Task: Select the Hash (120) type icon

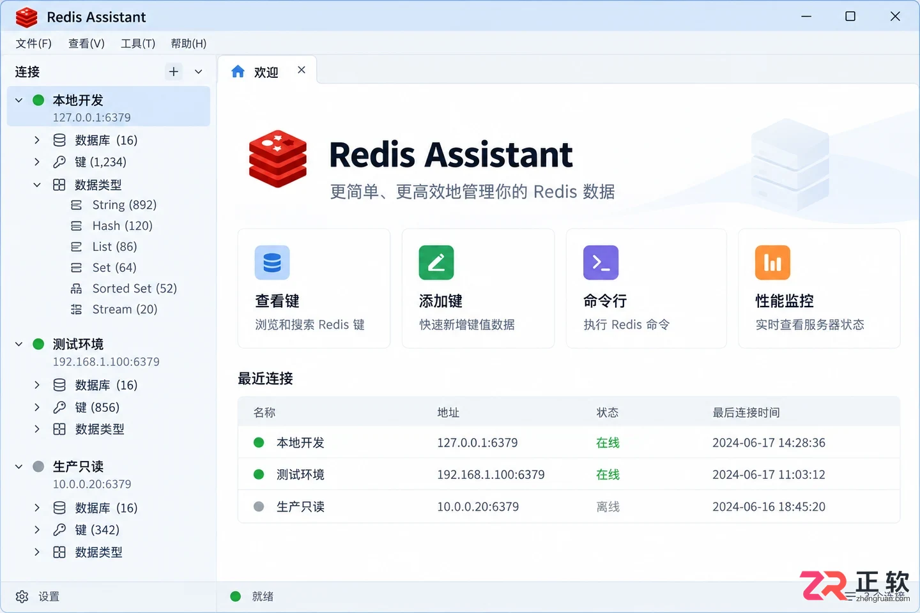Action: [76, 226]
